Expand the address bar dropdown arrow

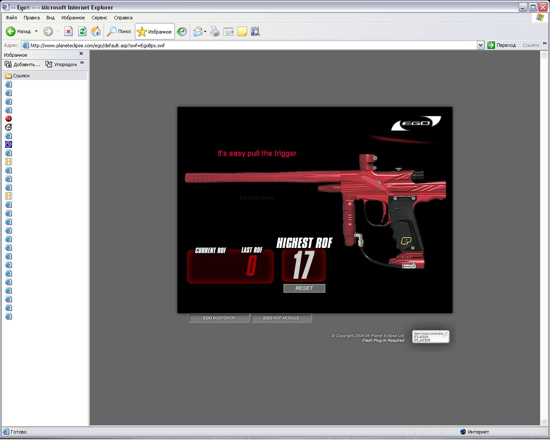(480, 45)
